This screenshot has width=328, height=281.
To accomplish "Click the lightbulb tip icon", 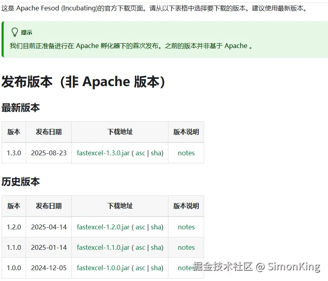I will pyautogui.click(x=15, y=32).
